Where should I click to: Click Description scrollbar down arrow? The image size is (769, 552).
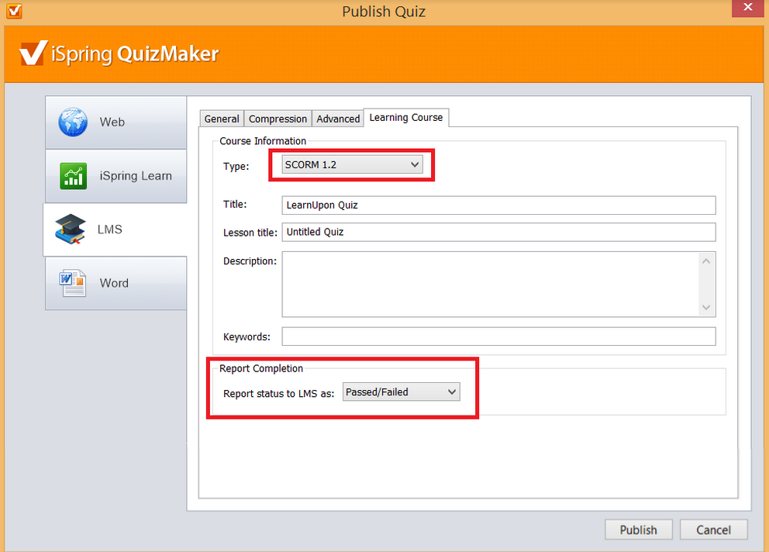(706, 308)
